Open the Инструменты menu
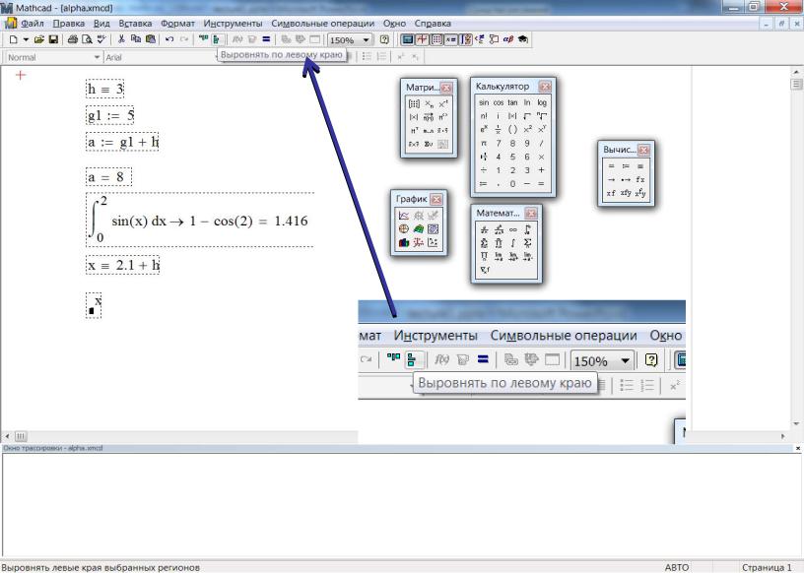 (233, 24)
